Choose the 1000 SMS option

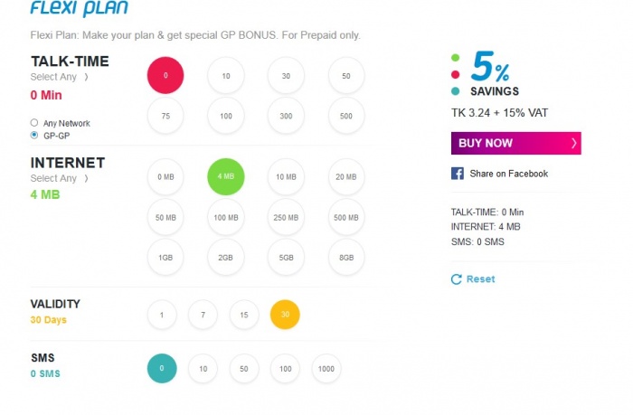click(x=326, y=369)
